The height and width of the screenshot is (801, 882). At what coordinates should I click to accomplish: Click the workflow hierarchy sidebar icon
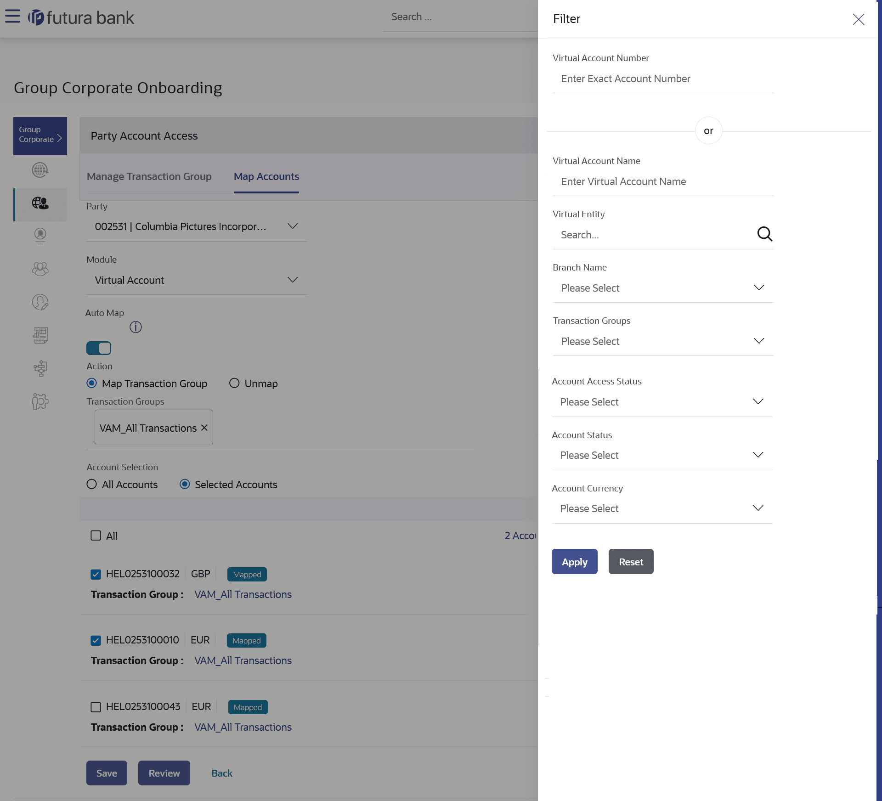[x=40, y=368]
